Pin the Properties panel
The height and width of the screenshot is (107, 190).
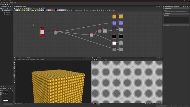pos(184,7)
